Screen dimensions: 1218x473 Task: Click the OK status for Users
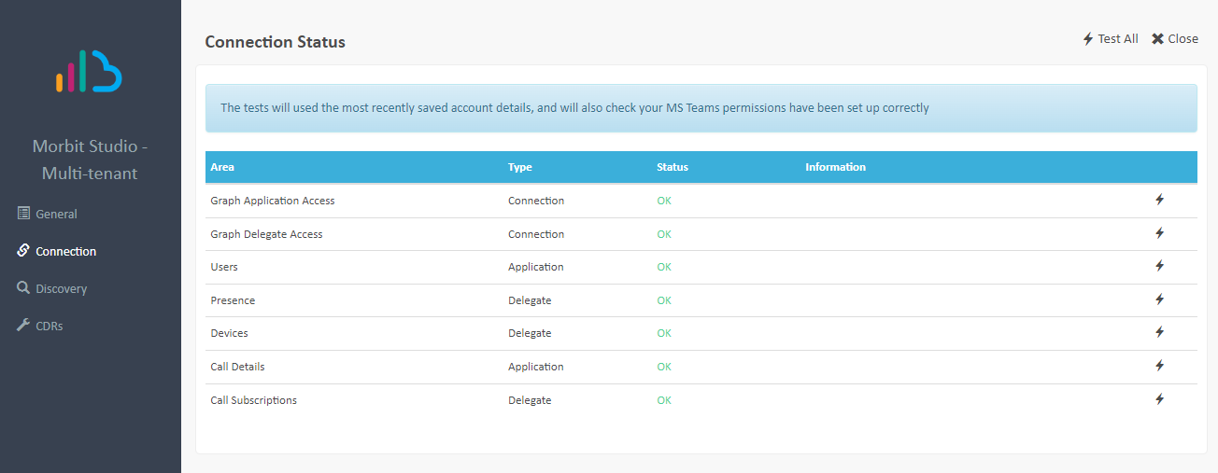(x=664, y=267)
